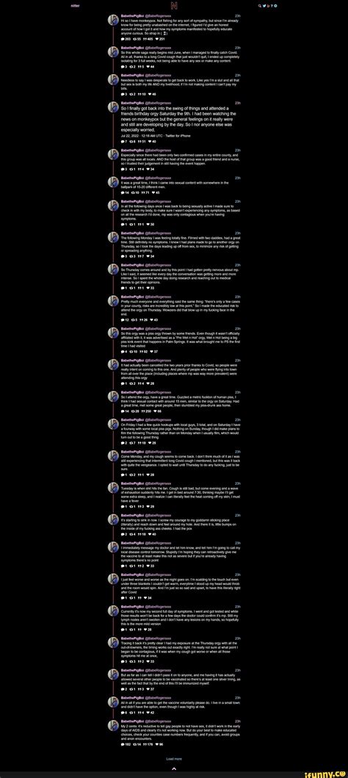The height and width of the screenshot is (778, 348).
Task: Open the search icon in top bar
Action: [x=260, y=6]
